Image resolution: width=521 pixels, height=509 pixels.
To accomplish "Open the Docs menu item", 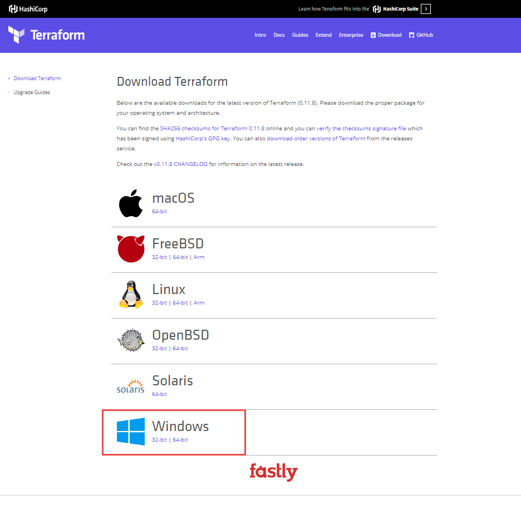I will click(279, 35).
